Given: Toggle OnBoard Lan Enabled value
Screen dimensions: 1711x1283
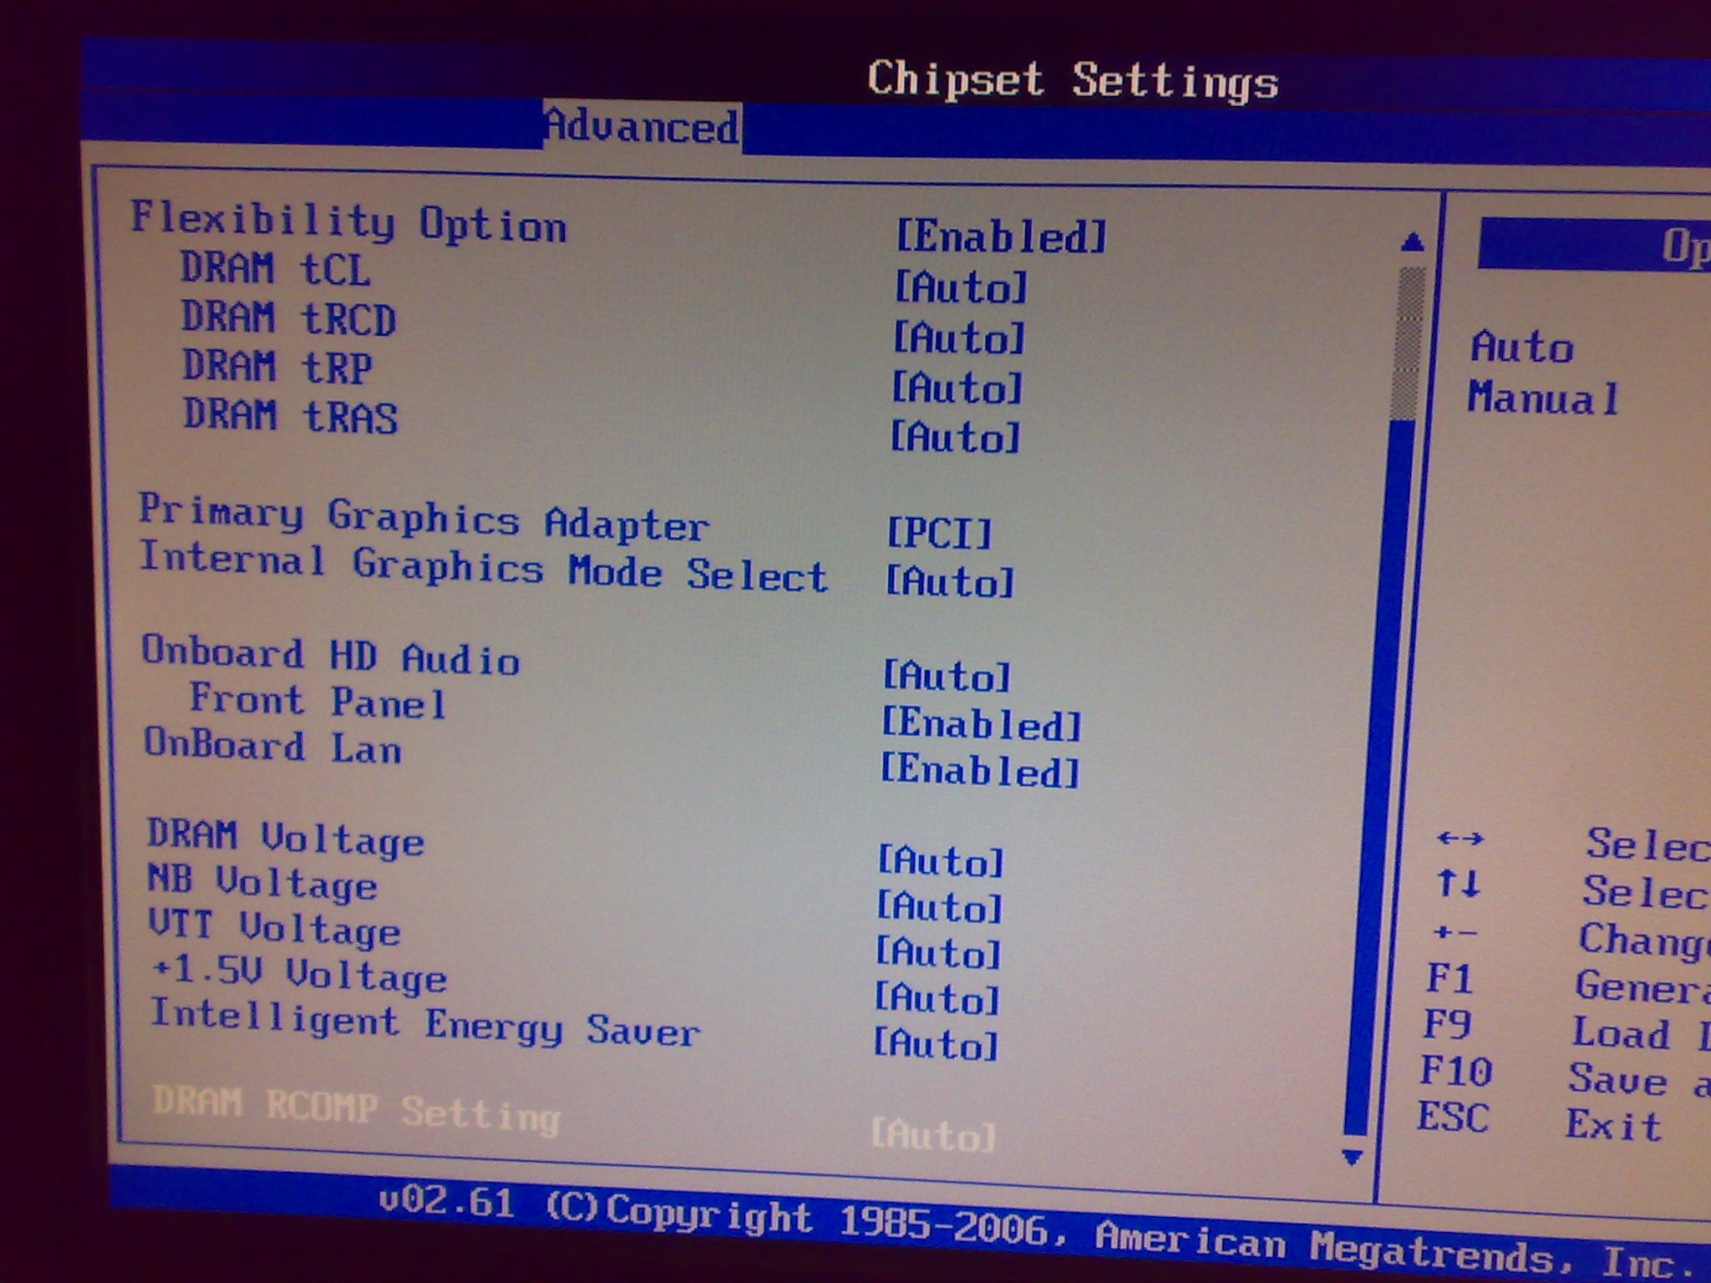Looking at the screenshot, I should pyautogui.click(x=980, y=771).
